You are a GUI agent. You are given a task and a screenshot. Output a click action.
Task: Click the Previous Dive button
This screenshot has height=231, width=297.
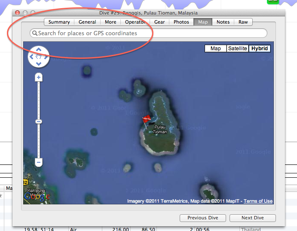(202, 218)
